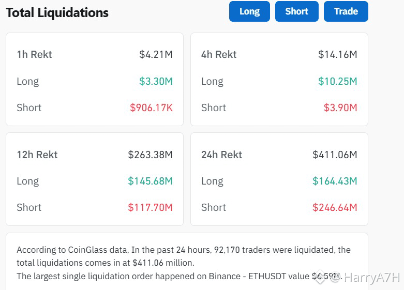This screenshot has height=290, width=404.
Task: Click the blue Short button
Action: coord(297,11)
